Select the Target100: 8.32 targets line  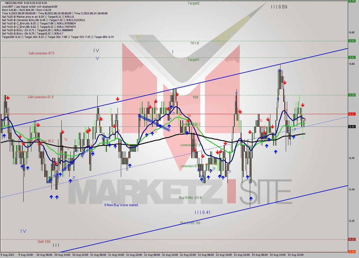click(x=57, y=37)
